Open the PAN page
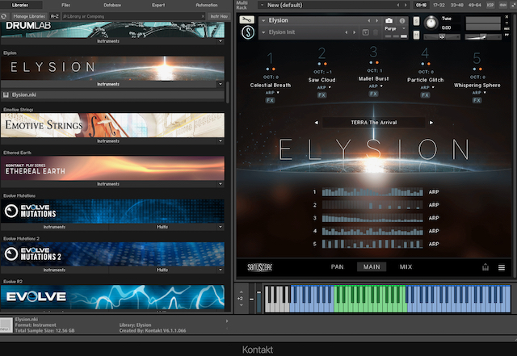Screen dimensions: 517x356 (338, 267)
